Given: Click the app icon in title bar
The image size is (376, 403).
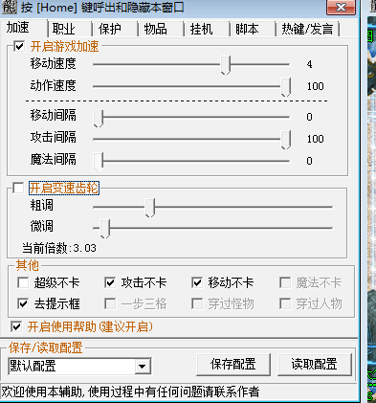Looking at the screenshot, I should [10, 7].
